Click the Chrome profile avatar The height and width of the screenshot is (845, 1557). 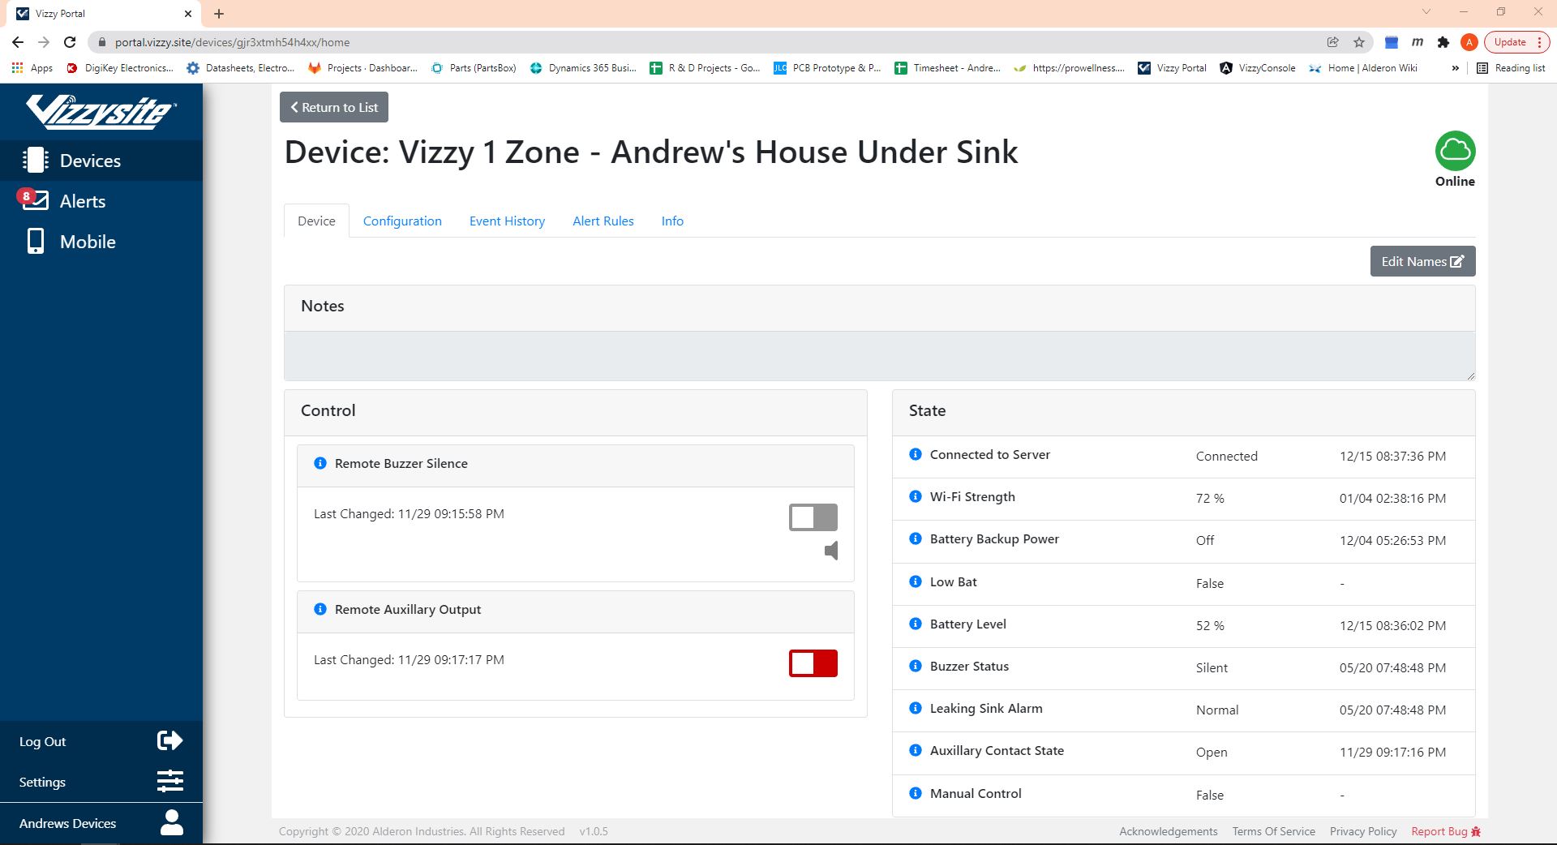[1469, 42]
